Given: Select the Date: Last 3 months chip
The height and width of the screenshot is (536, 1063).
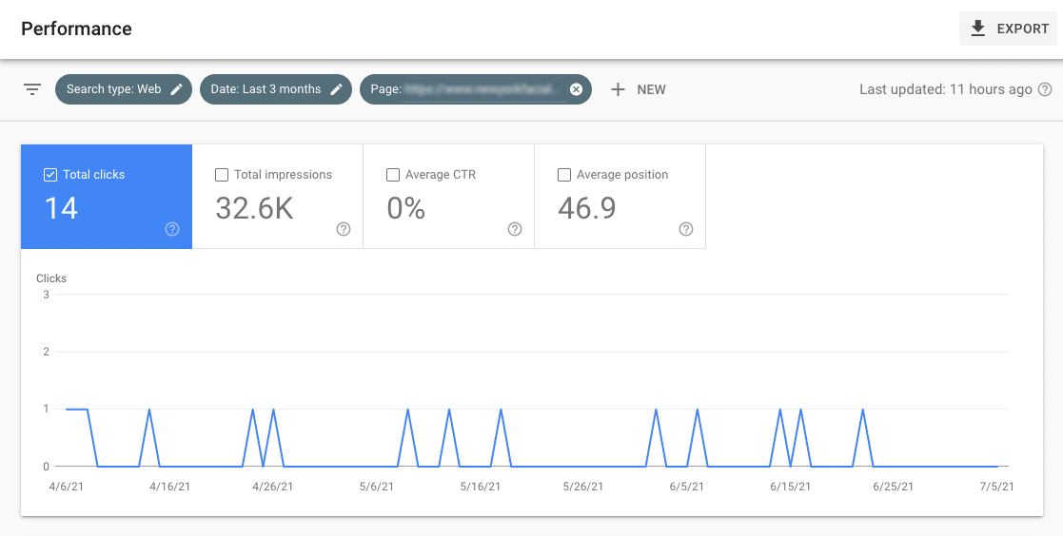Looking at the screenshot, I should [276, 89].
